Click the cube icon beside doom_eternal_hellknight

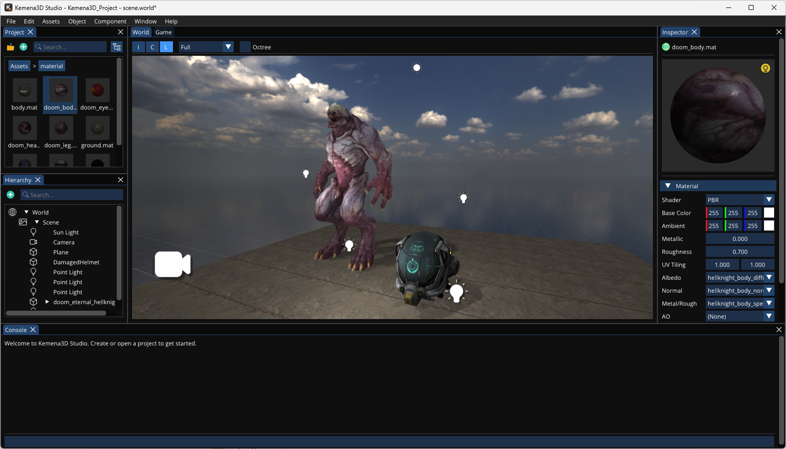click(33, 302)
